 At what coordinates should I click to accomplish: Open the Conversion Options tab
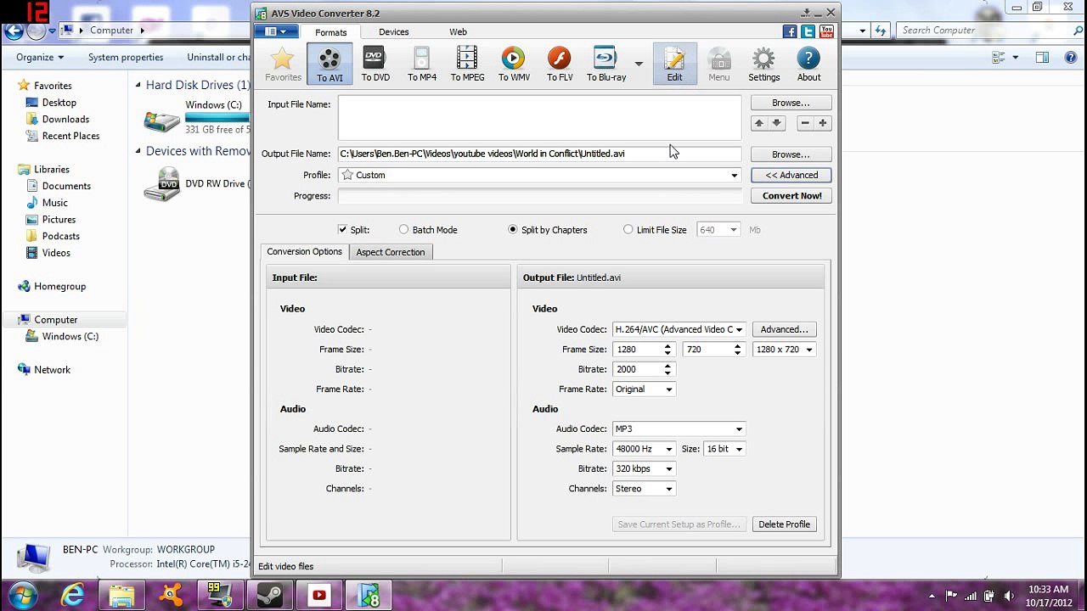(304, 252)
